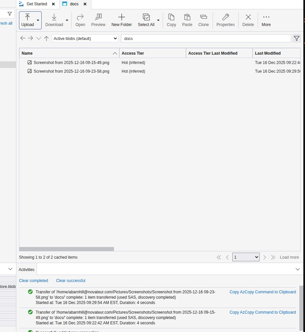Create a New Folder

coord(122,20)
